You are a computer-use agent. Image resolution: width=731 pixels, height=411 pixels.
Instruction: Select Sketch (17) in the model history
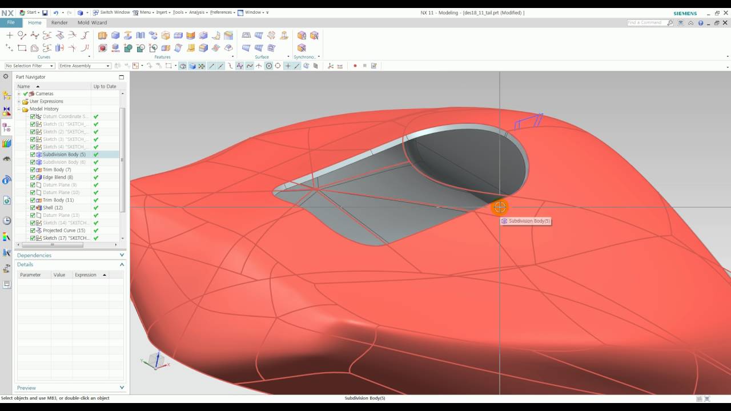click(x=66, y=238)
